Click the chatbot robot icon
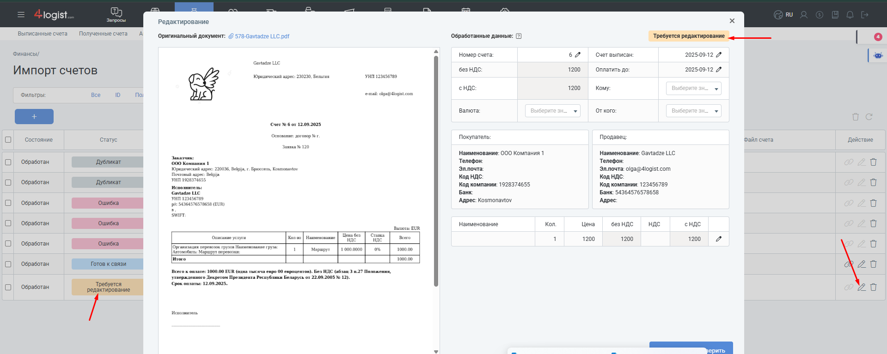Viewport: 887px width, 354px height. (878, 55)
